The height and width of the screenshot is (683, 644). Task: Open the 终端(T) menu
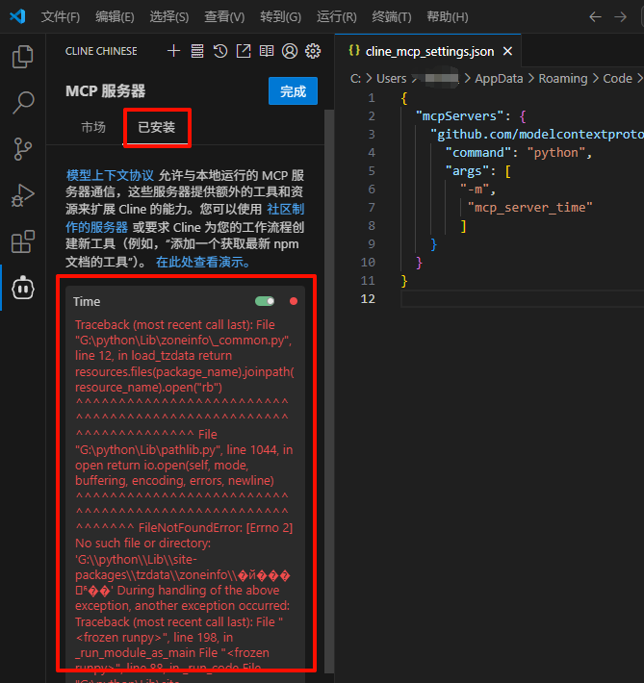point(392,17)
